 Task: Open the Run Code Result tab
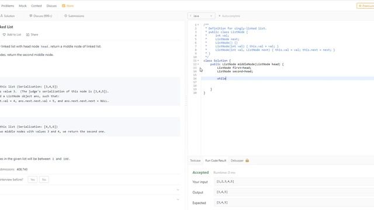(x=216, y=161)
